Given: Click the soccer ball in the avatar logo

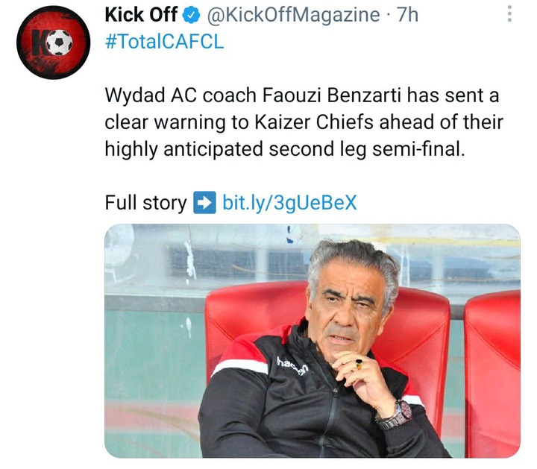Looking at the screenshot, I should [x=59, y=43].
